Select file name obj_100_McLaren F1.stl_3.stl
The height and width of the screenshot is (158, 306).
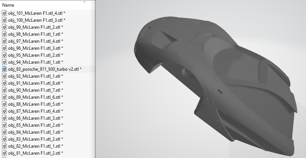click(37, 20)
